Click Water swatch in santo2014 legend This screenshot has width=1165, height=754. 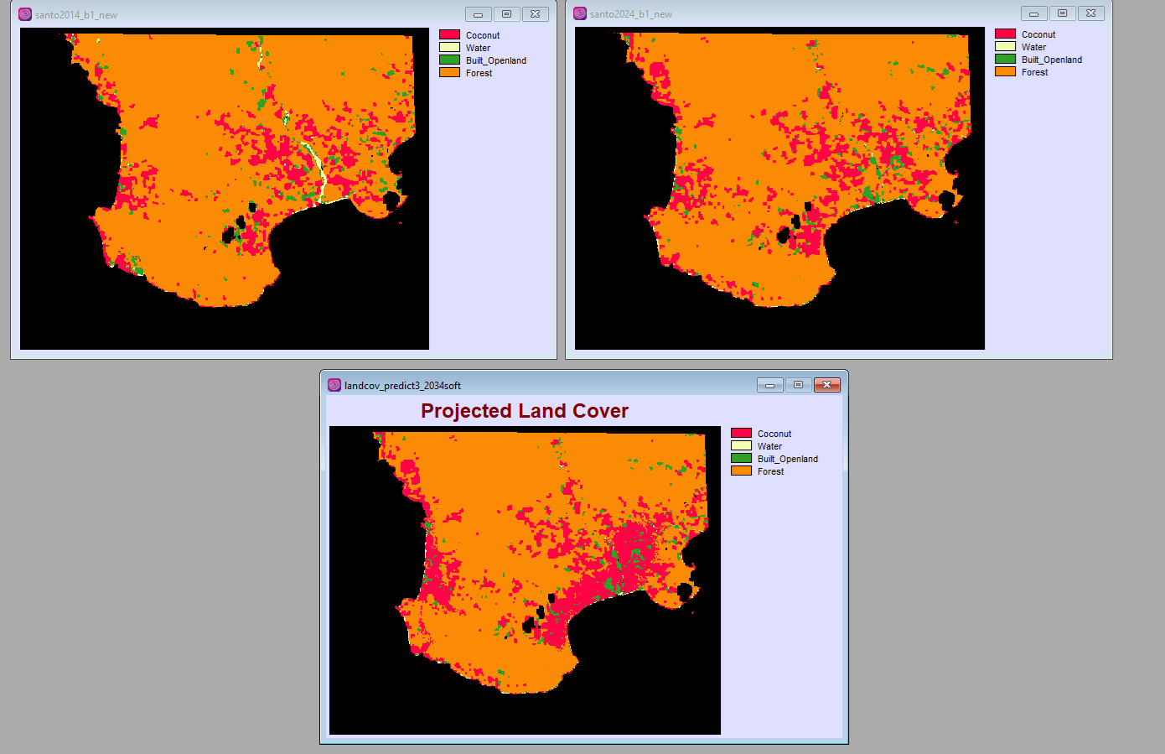[450, 47]
